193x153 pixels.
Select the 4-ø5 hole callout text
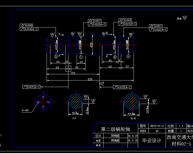[x=25, y=110]
